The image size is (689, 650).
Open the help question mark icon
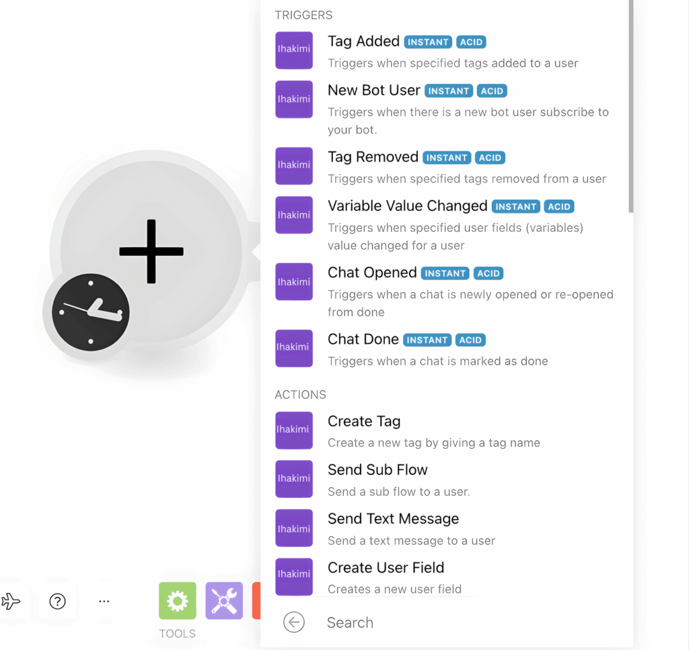tap(58, 601)
